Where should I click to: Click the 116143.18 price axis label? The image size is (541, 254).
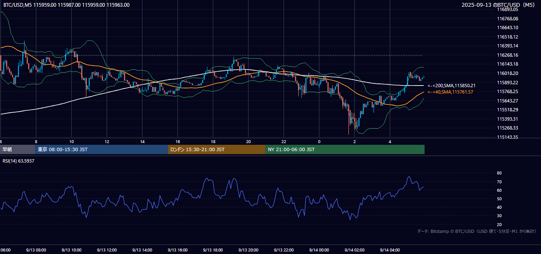point(508,64)
